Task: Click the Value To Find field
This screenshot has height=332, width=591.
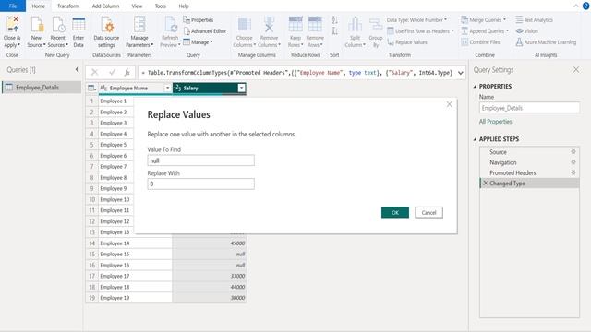Action: [201, 160]
